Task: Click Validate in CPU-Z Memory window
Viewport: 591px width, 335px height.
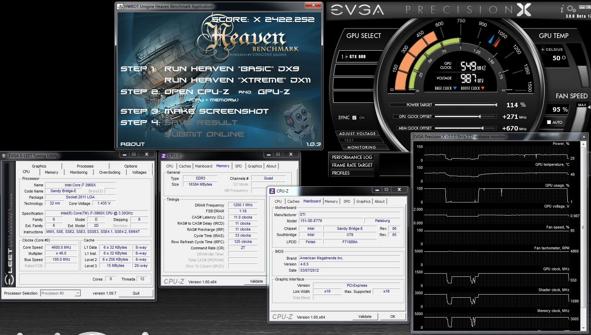Action: coord(256,281)
